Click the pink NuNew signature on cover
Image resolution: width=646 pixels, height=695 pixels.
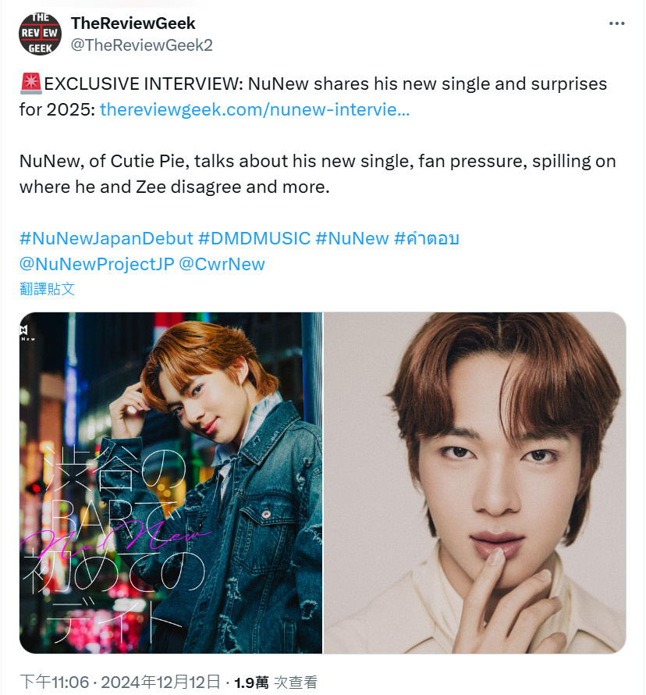click(x=116, y=539)
